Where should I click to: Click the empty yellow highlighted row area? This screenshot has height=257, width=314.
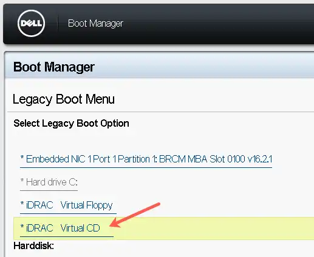coord(213,229)
